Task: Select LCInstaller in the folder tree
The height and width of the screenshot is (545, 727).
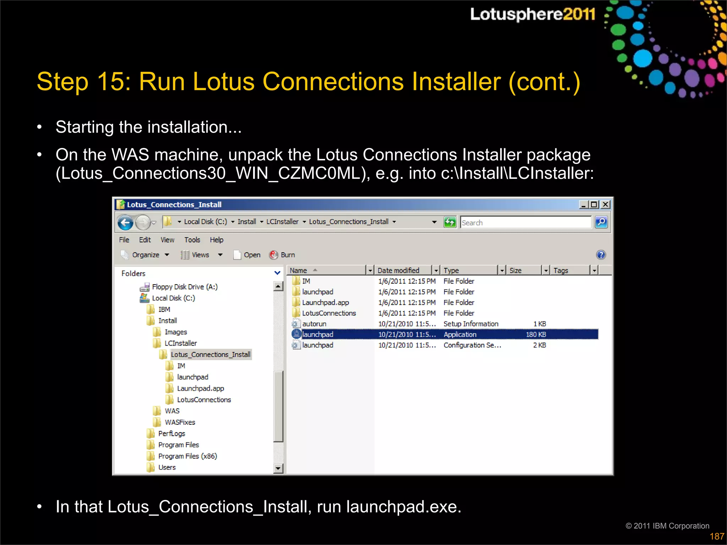Action: 181,343
